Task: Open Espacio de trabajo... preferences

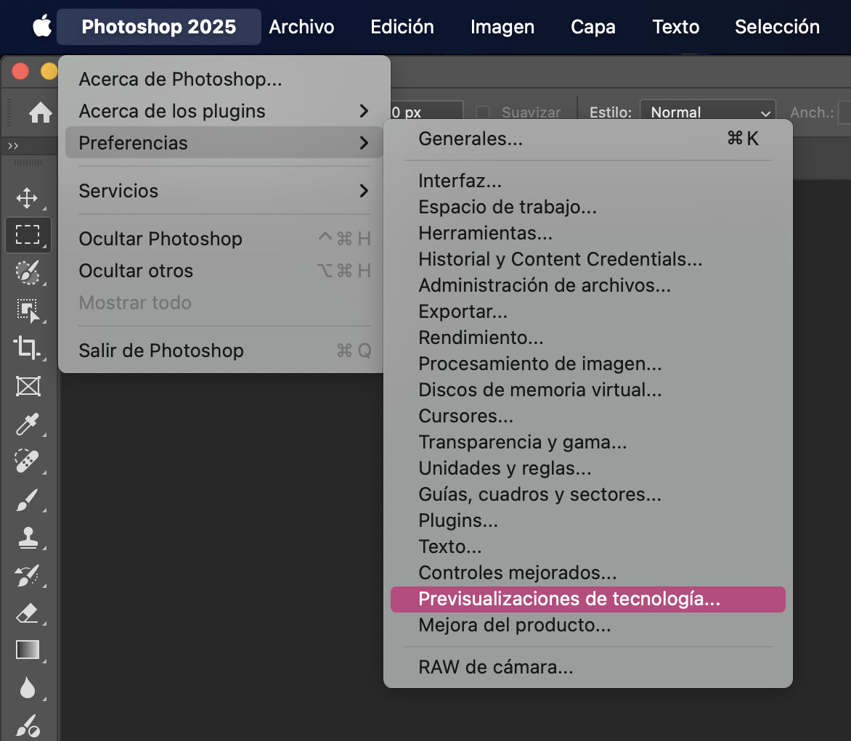Action: tap(587, 207)
